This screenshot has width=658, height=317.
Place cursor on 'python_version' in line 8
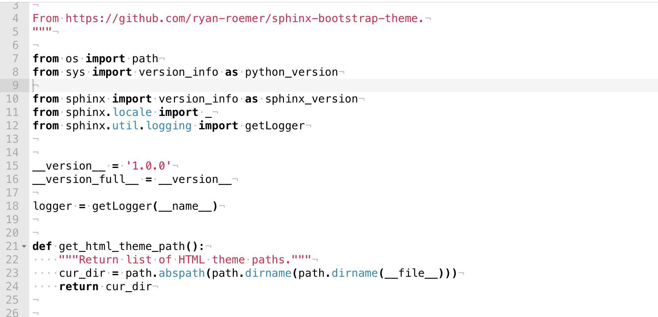292,72
